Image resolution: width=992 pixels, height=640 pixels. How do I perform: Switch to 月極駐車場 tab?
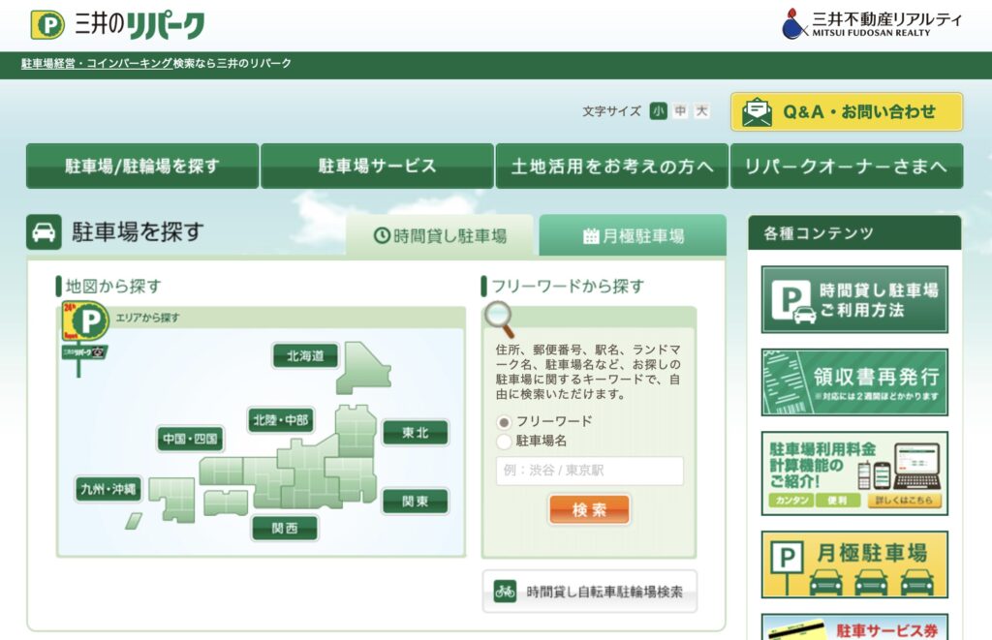(x=633, y=236)
